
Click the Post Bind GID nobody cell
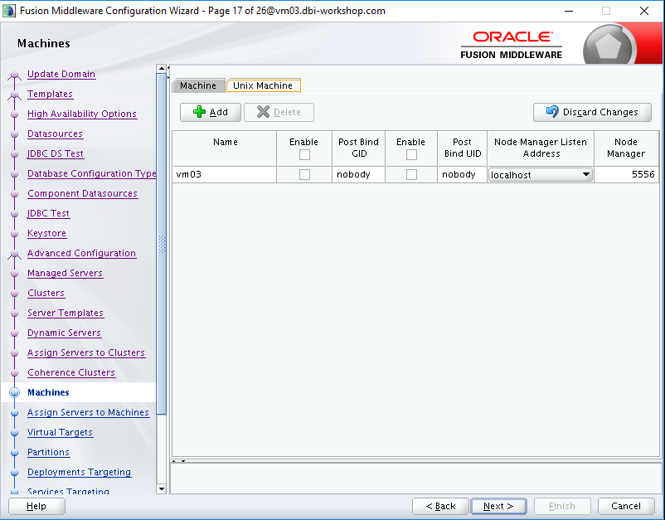[x=358, y=174]
